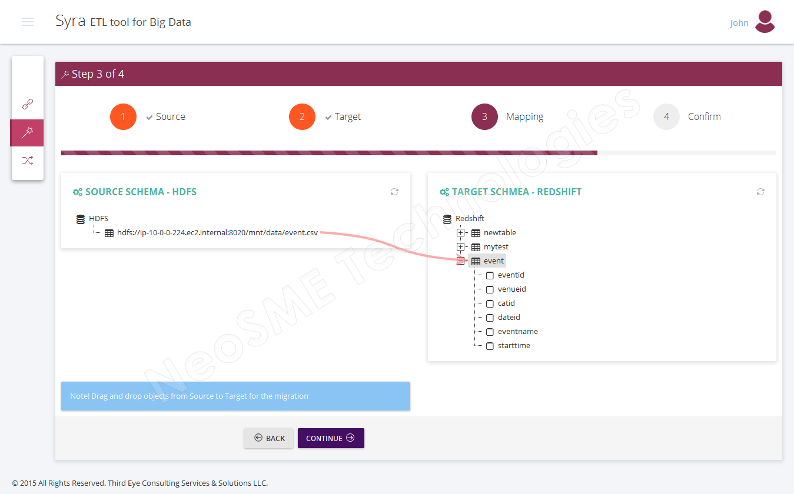Select the HDFS root node label
The image size is (794, 494).
pyautogui.click(x=98, y=219)
